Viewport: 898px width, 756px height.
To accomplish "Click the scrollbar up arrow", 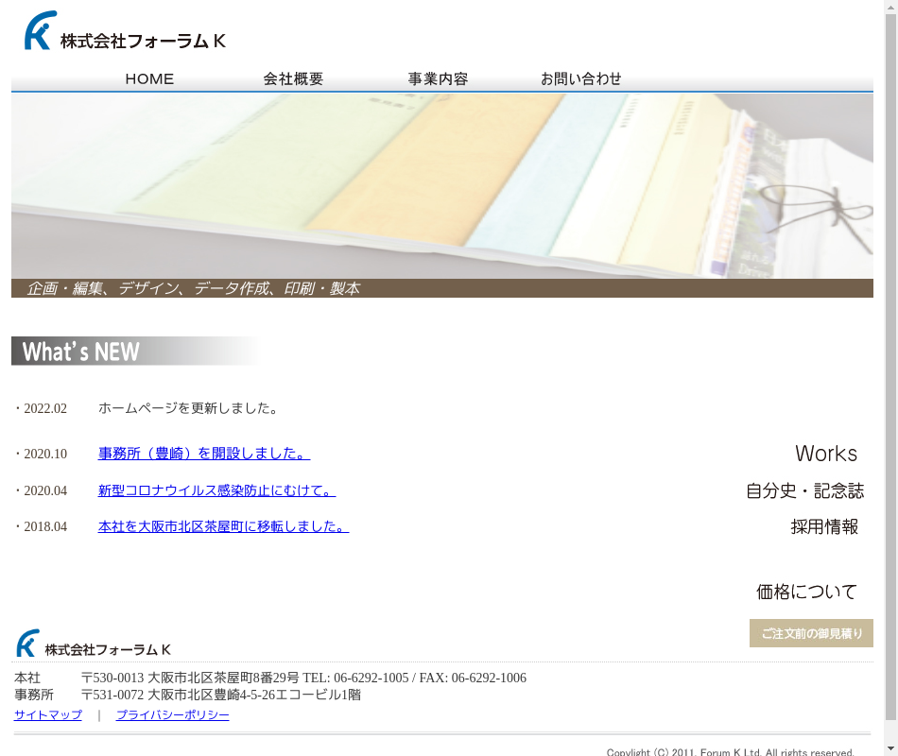I will click(890, 7).
